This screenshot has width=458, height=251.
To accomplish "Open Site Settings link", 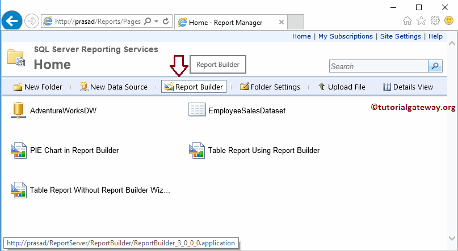I will pyautogui.click(x=401, y=36).
